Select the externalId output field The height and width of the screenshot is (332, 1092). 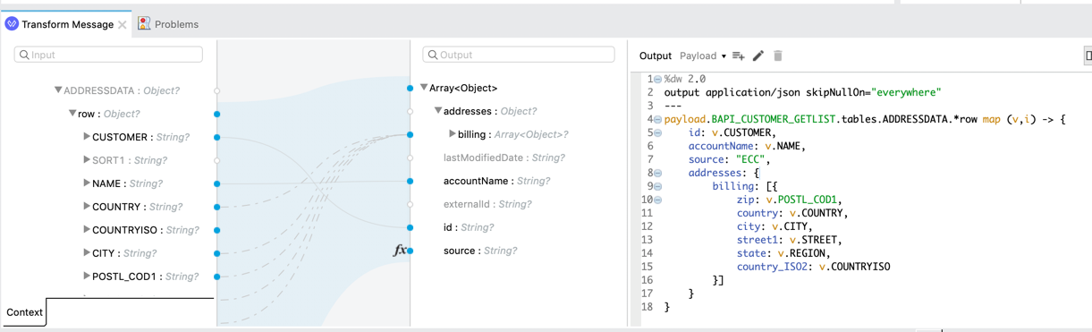487,204
